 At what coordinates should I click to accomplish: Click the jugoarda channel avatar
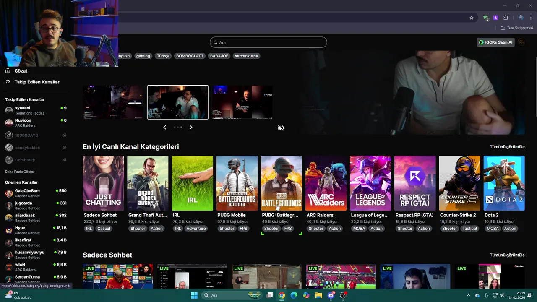pyautogui.click(x=9, y=206)
